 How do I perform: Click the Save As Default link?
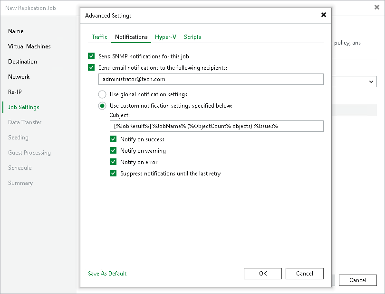click(107, 274)
